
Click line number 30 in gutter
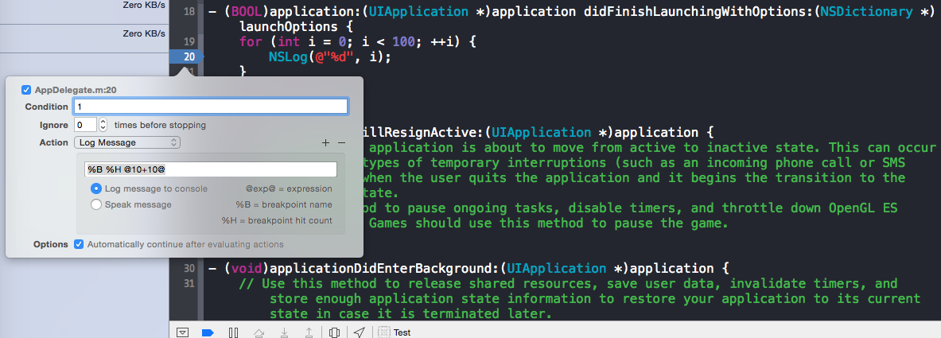pos(189,268)
